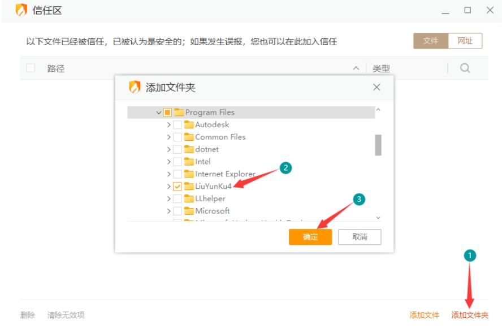Screen dimensions: 502x333
Task: Click the Program Files folder icon
Action: pyautogui.click(x=179, y=112)
